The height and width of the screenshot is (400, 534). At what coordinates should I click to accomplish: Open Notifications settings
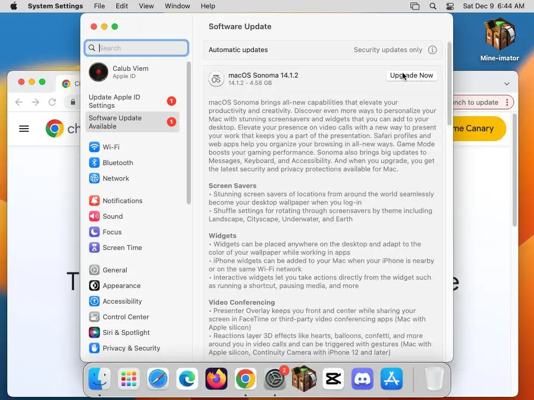[133, 201]
